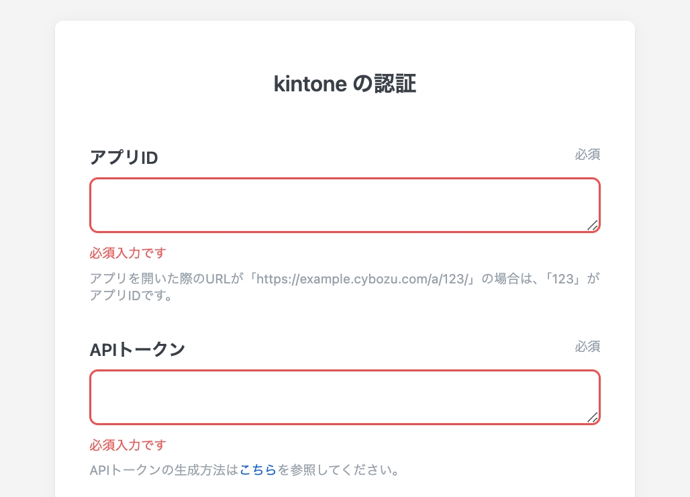Screen dimensions: 690x497
Task: Click the APIトークンの生成方法は hint text
Action: [164, 470]
